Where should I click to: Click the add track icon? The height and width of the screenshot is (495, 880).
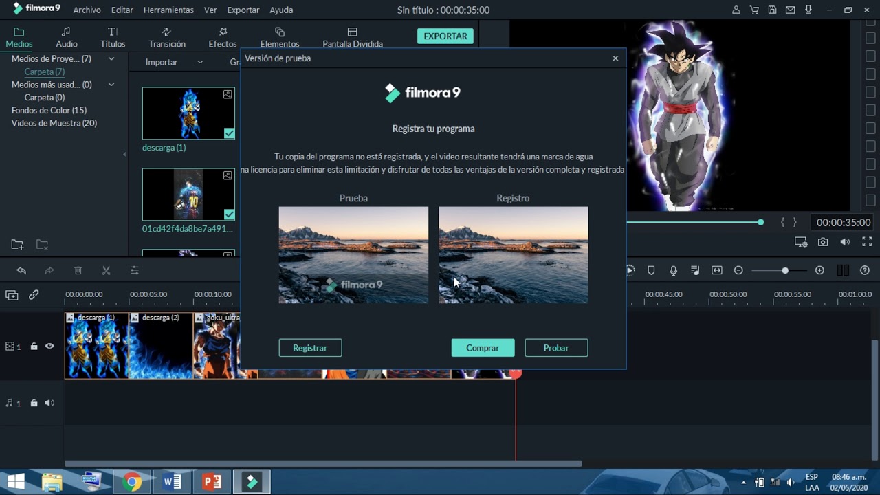click(12, 295)
